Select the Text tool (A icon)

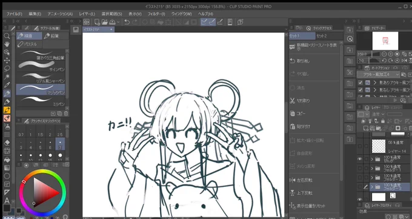pos(7,201)
